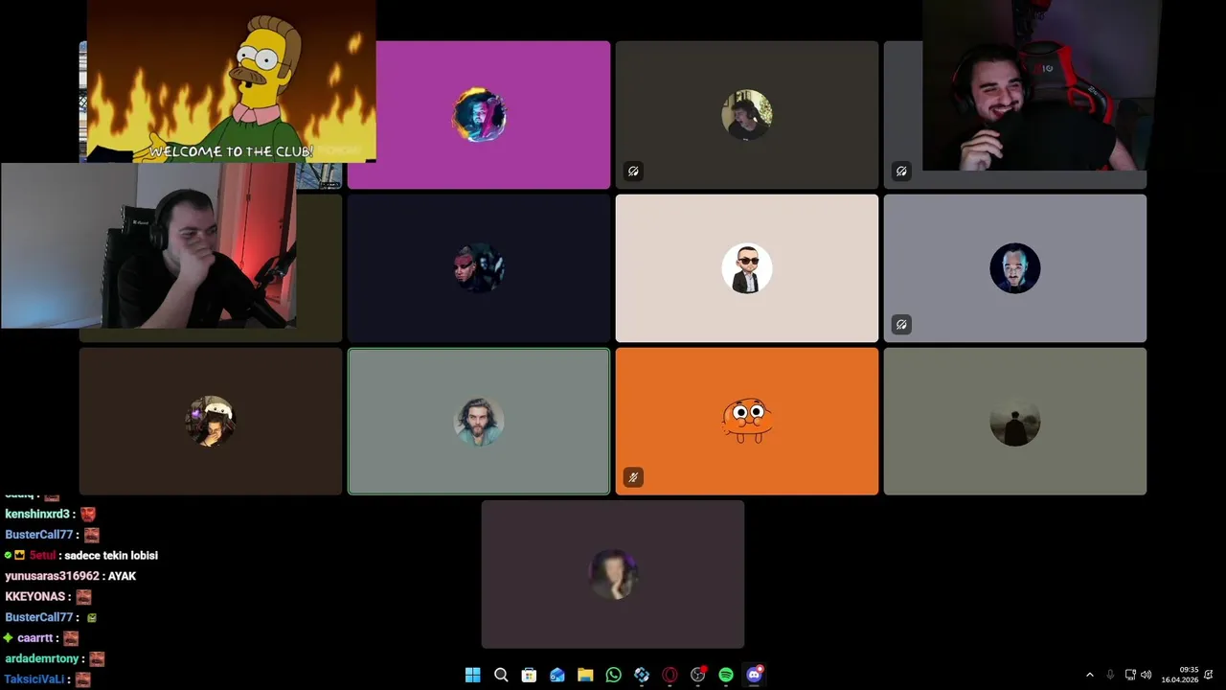This screenshot has height=690, width=1226.
Task: Select dark navy tile with masked avatar
Action: point(479,268)
